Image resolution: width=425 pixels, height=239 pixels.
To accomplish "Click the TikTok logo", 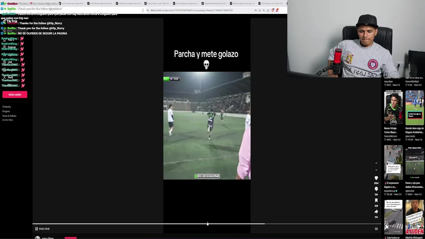I will (x=10, y=22).
